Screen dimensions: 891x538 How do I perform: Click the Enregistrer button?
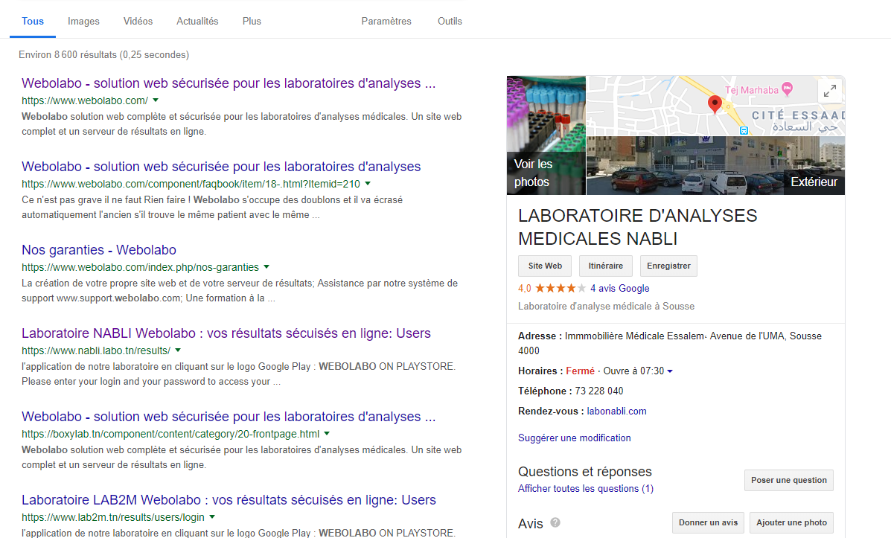669,266
